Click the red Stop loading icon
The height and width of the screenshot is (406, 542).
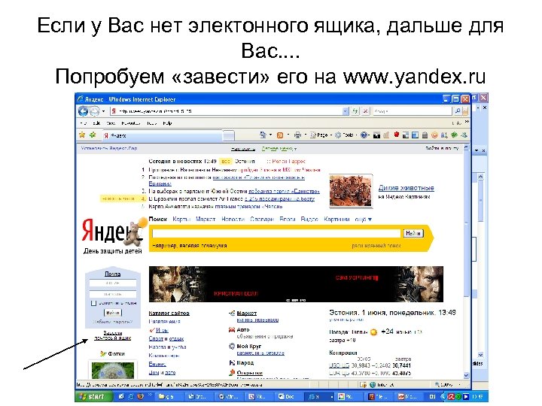coord(365,111)
